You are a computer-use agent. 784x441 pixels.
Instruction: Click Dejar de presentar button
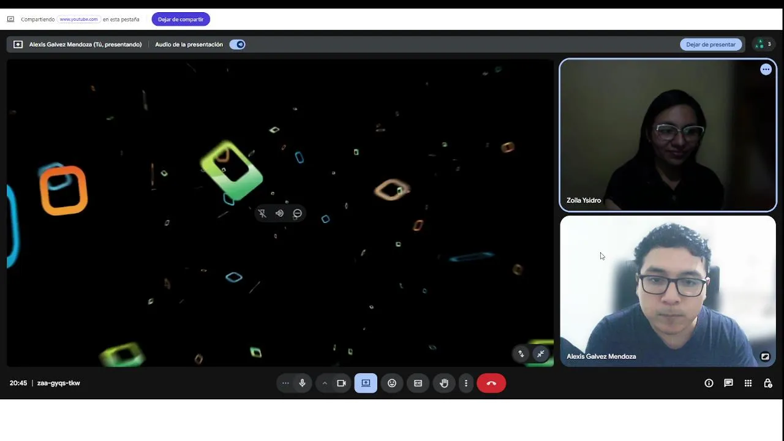[710, 44]
